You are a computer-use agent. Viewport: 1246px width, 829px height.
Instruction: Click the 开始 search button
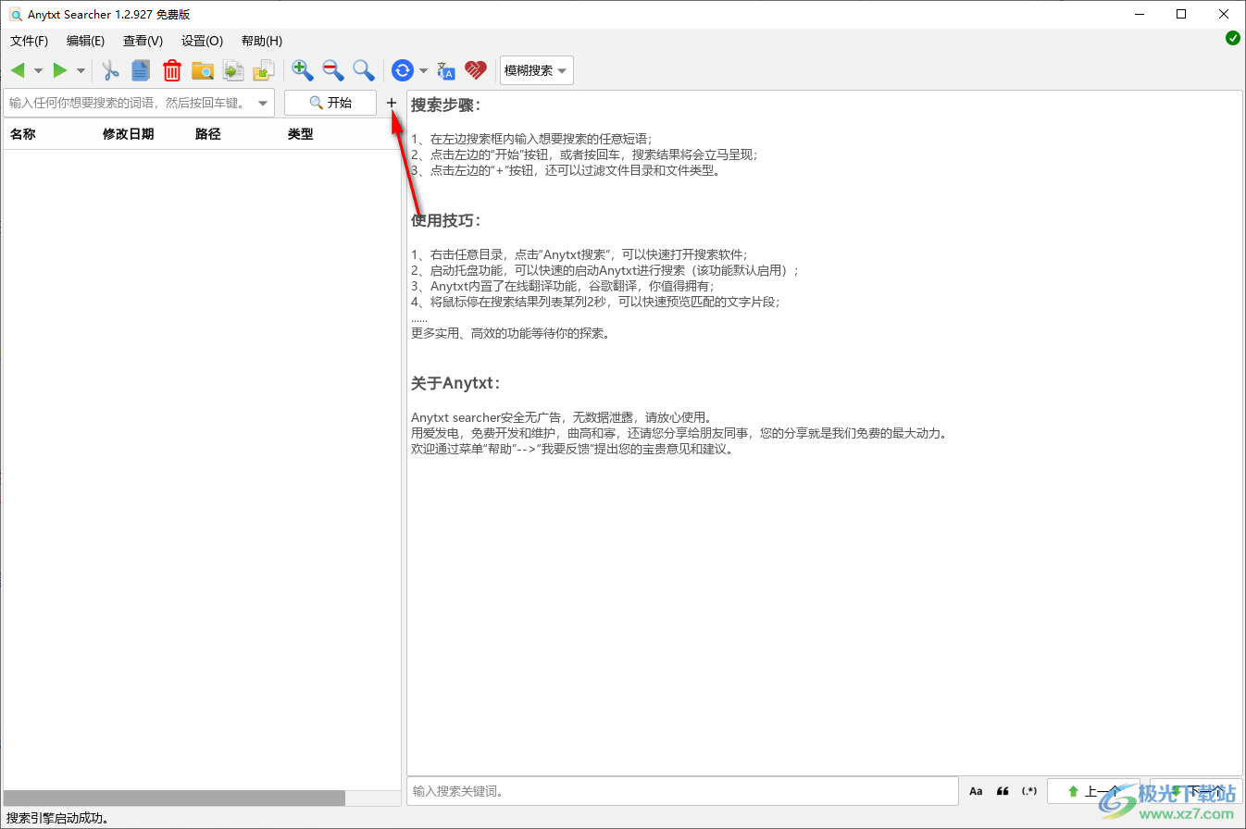(330, 103)
